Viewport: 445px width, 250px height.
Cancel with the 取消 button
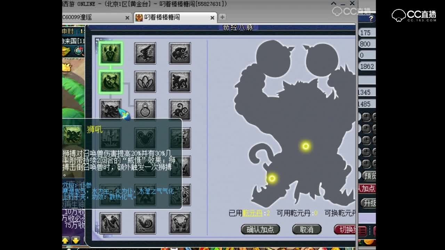pyautogui.click(x=307, y=230)
